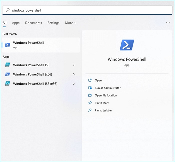Choose Open file location
The width and height of the screenshot is (175, 162).
(106, 95)
